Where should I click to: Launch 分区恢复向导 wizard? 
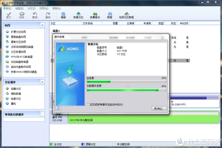coord(16,52)
